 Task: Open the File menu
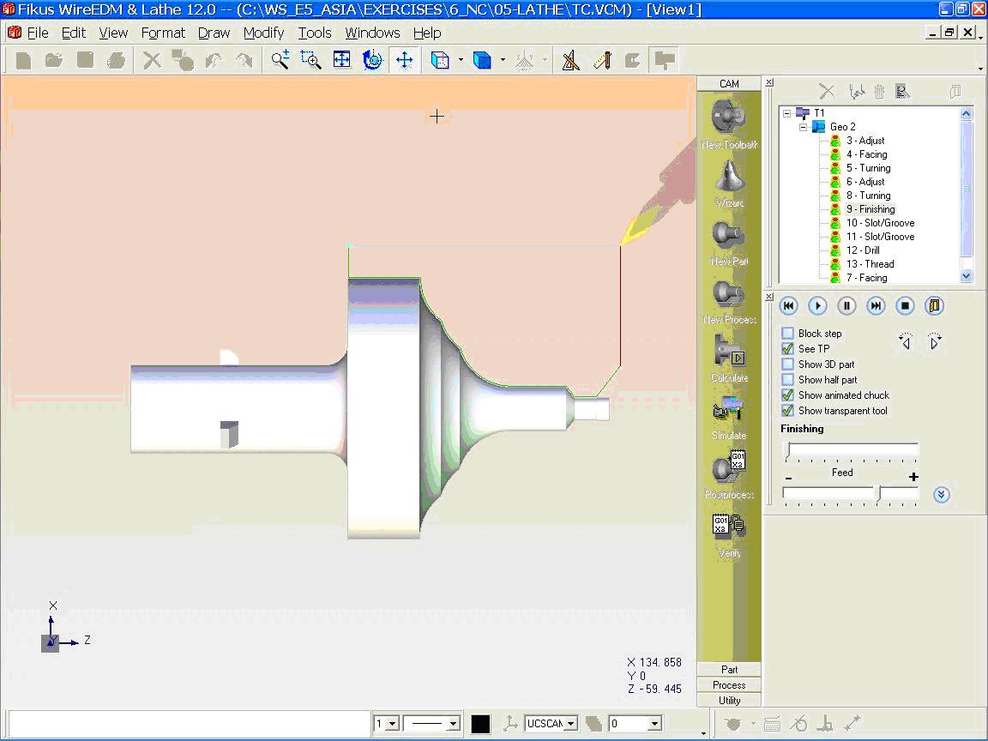coord(38,33)
